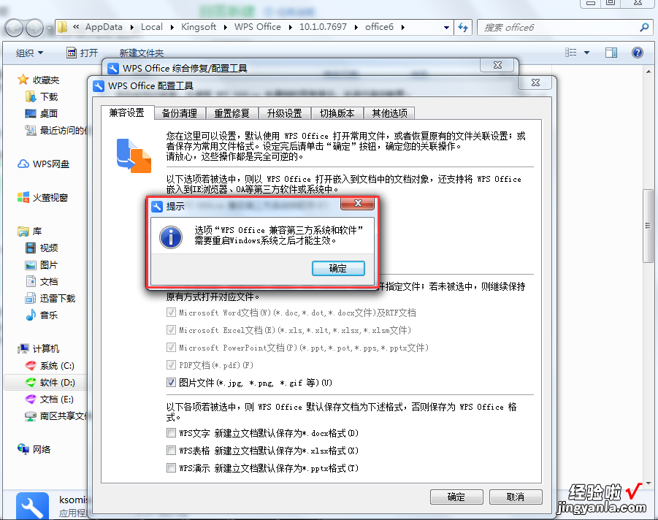Viewport: 658px width, 520px height.
Task: Click WPS Office in the address breadcrumb
Action: pos(258,27)
